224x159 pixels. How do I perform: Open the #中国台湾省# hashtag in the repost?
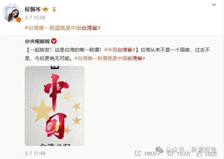(x=120, y=50)
